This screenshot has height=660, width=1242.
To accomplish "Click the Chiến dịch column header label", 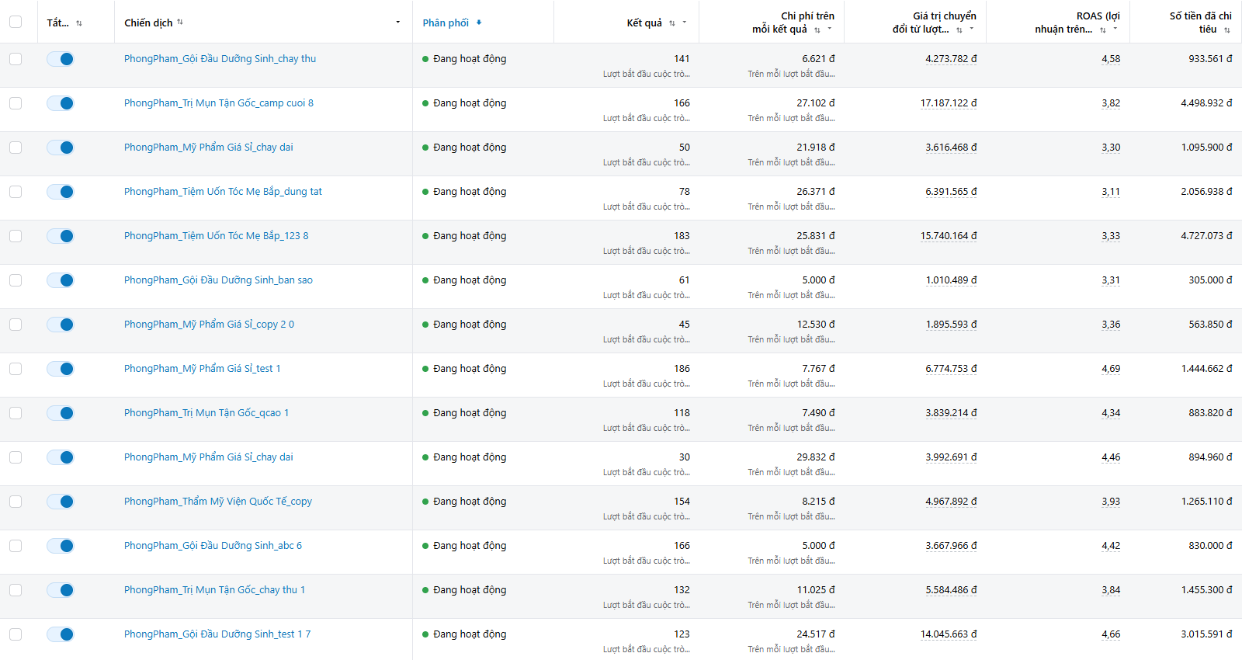I will tap(148, 23).
